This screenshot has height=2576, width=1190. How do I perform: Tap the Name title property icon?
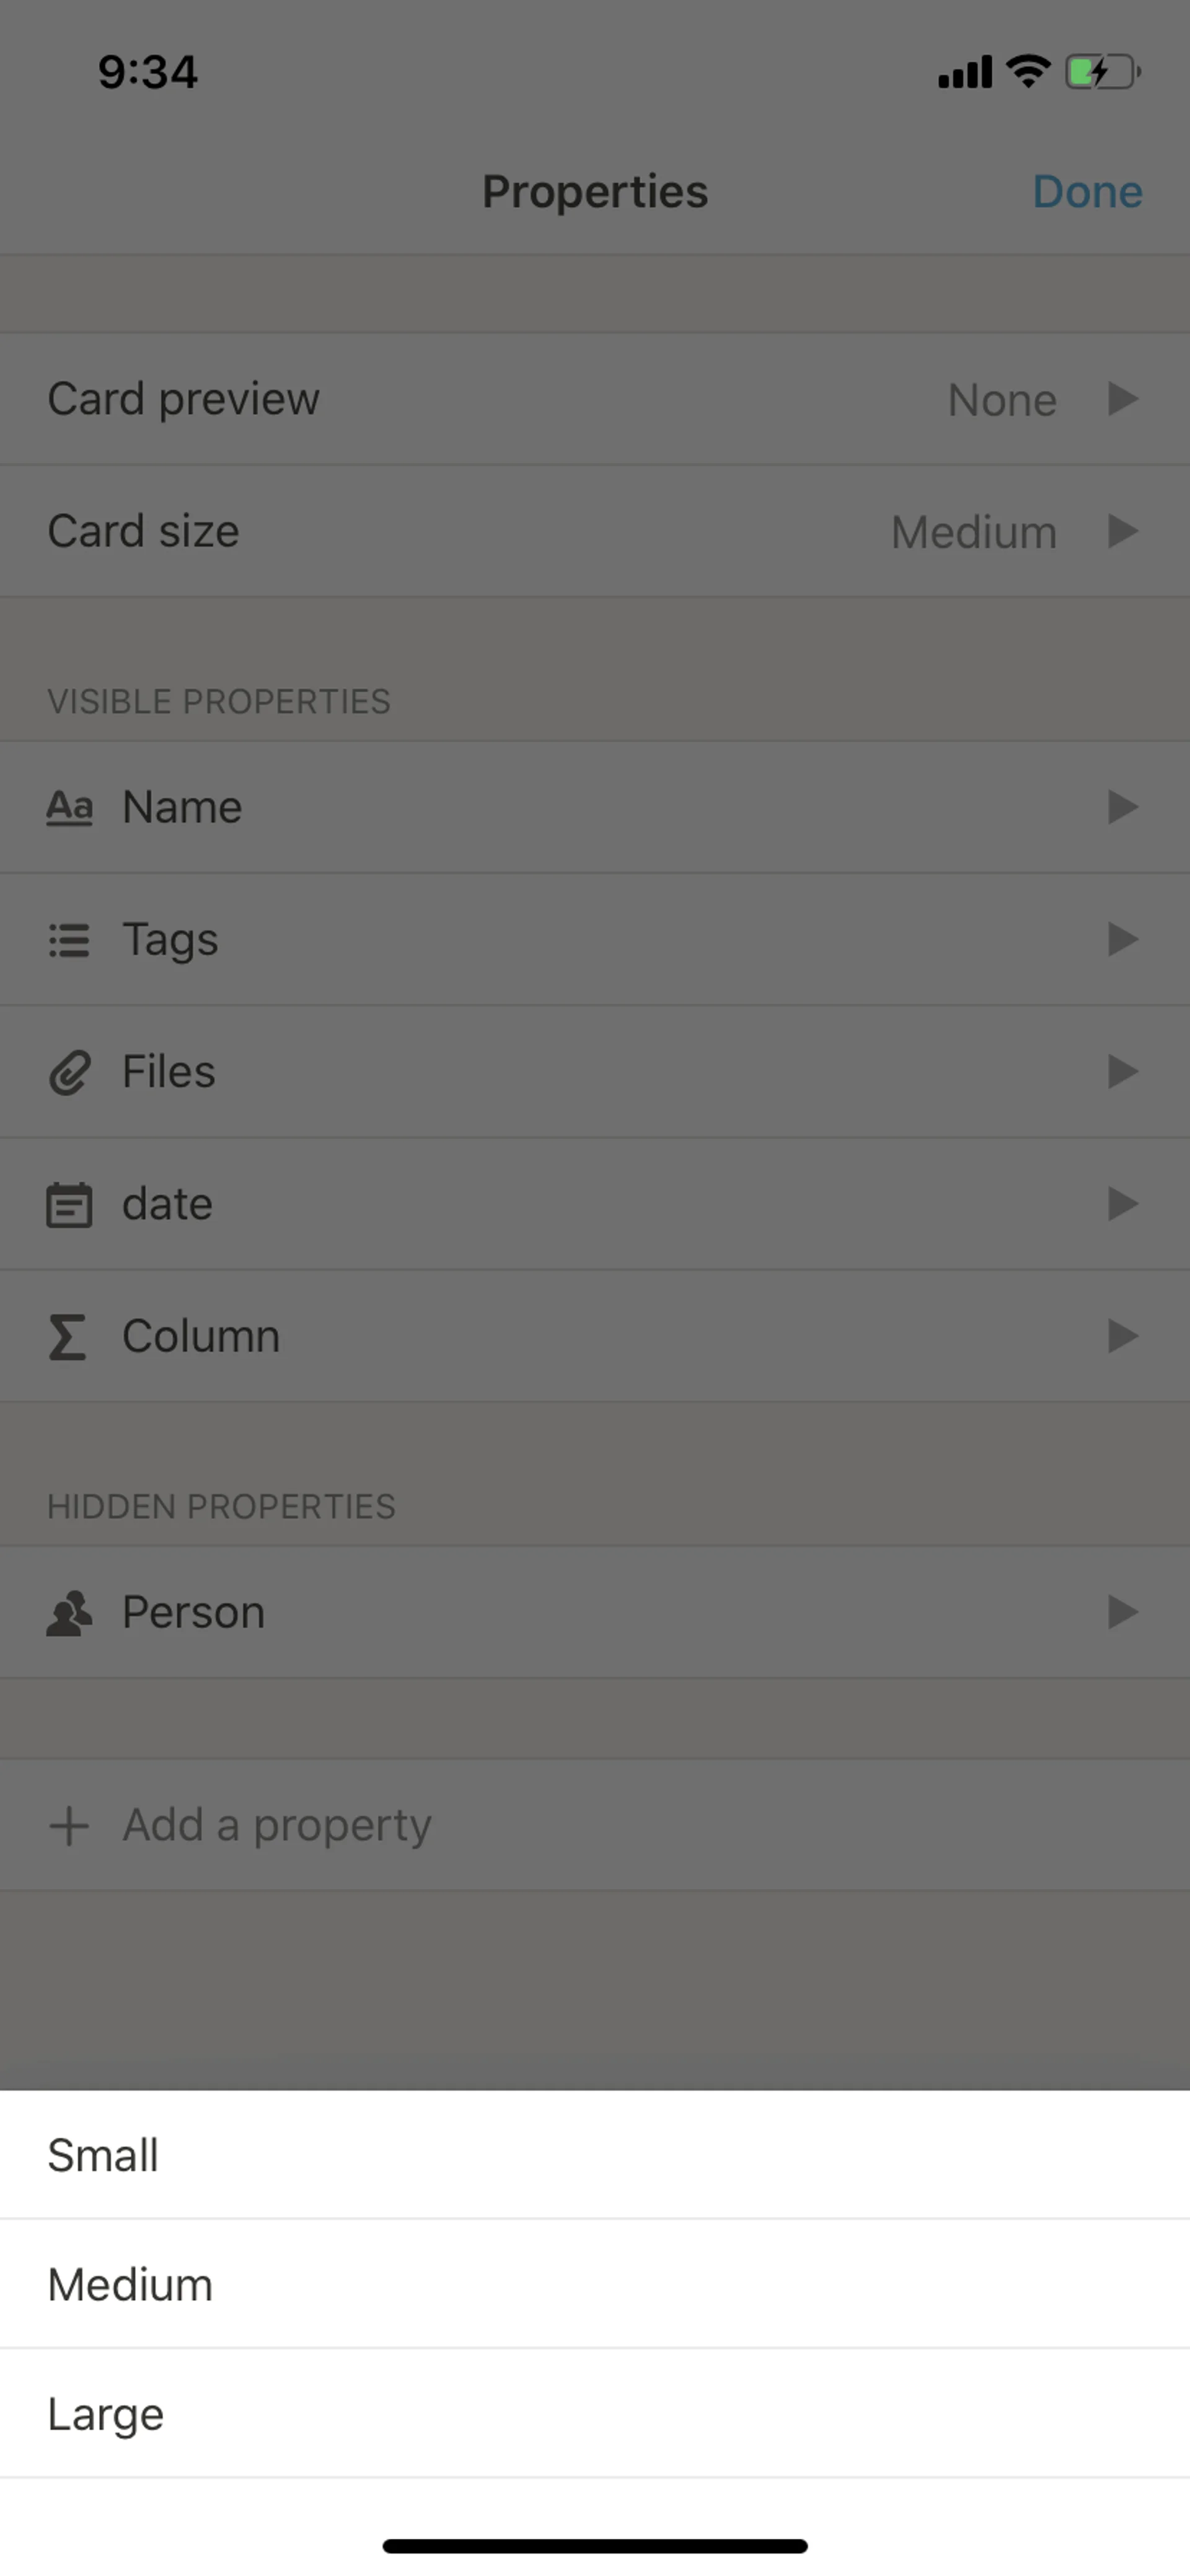tap(69, 807)
